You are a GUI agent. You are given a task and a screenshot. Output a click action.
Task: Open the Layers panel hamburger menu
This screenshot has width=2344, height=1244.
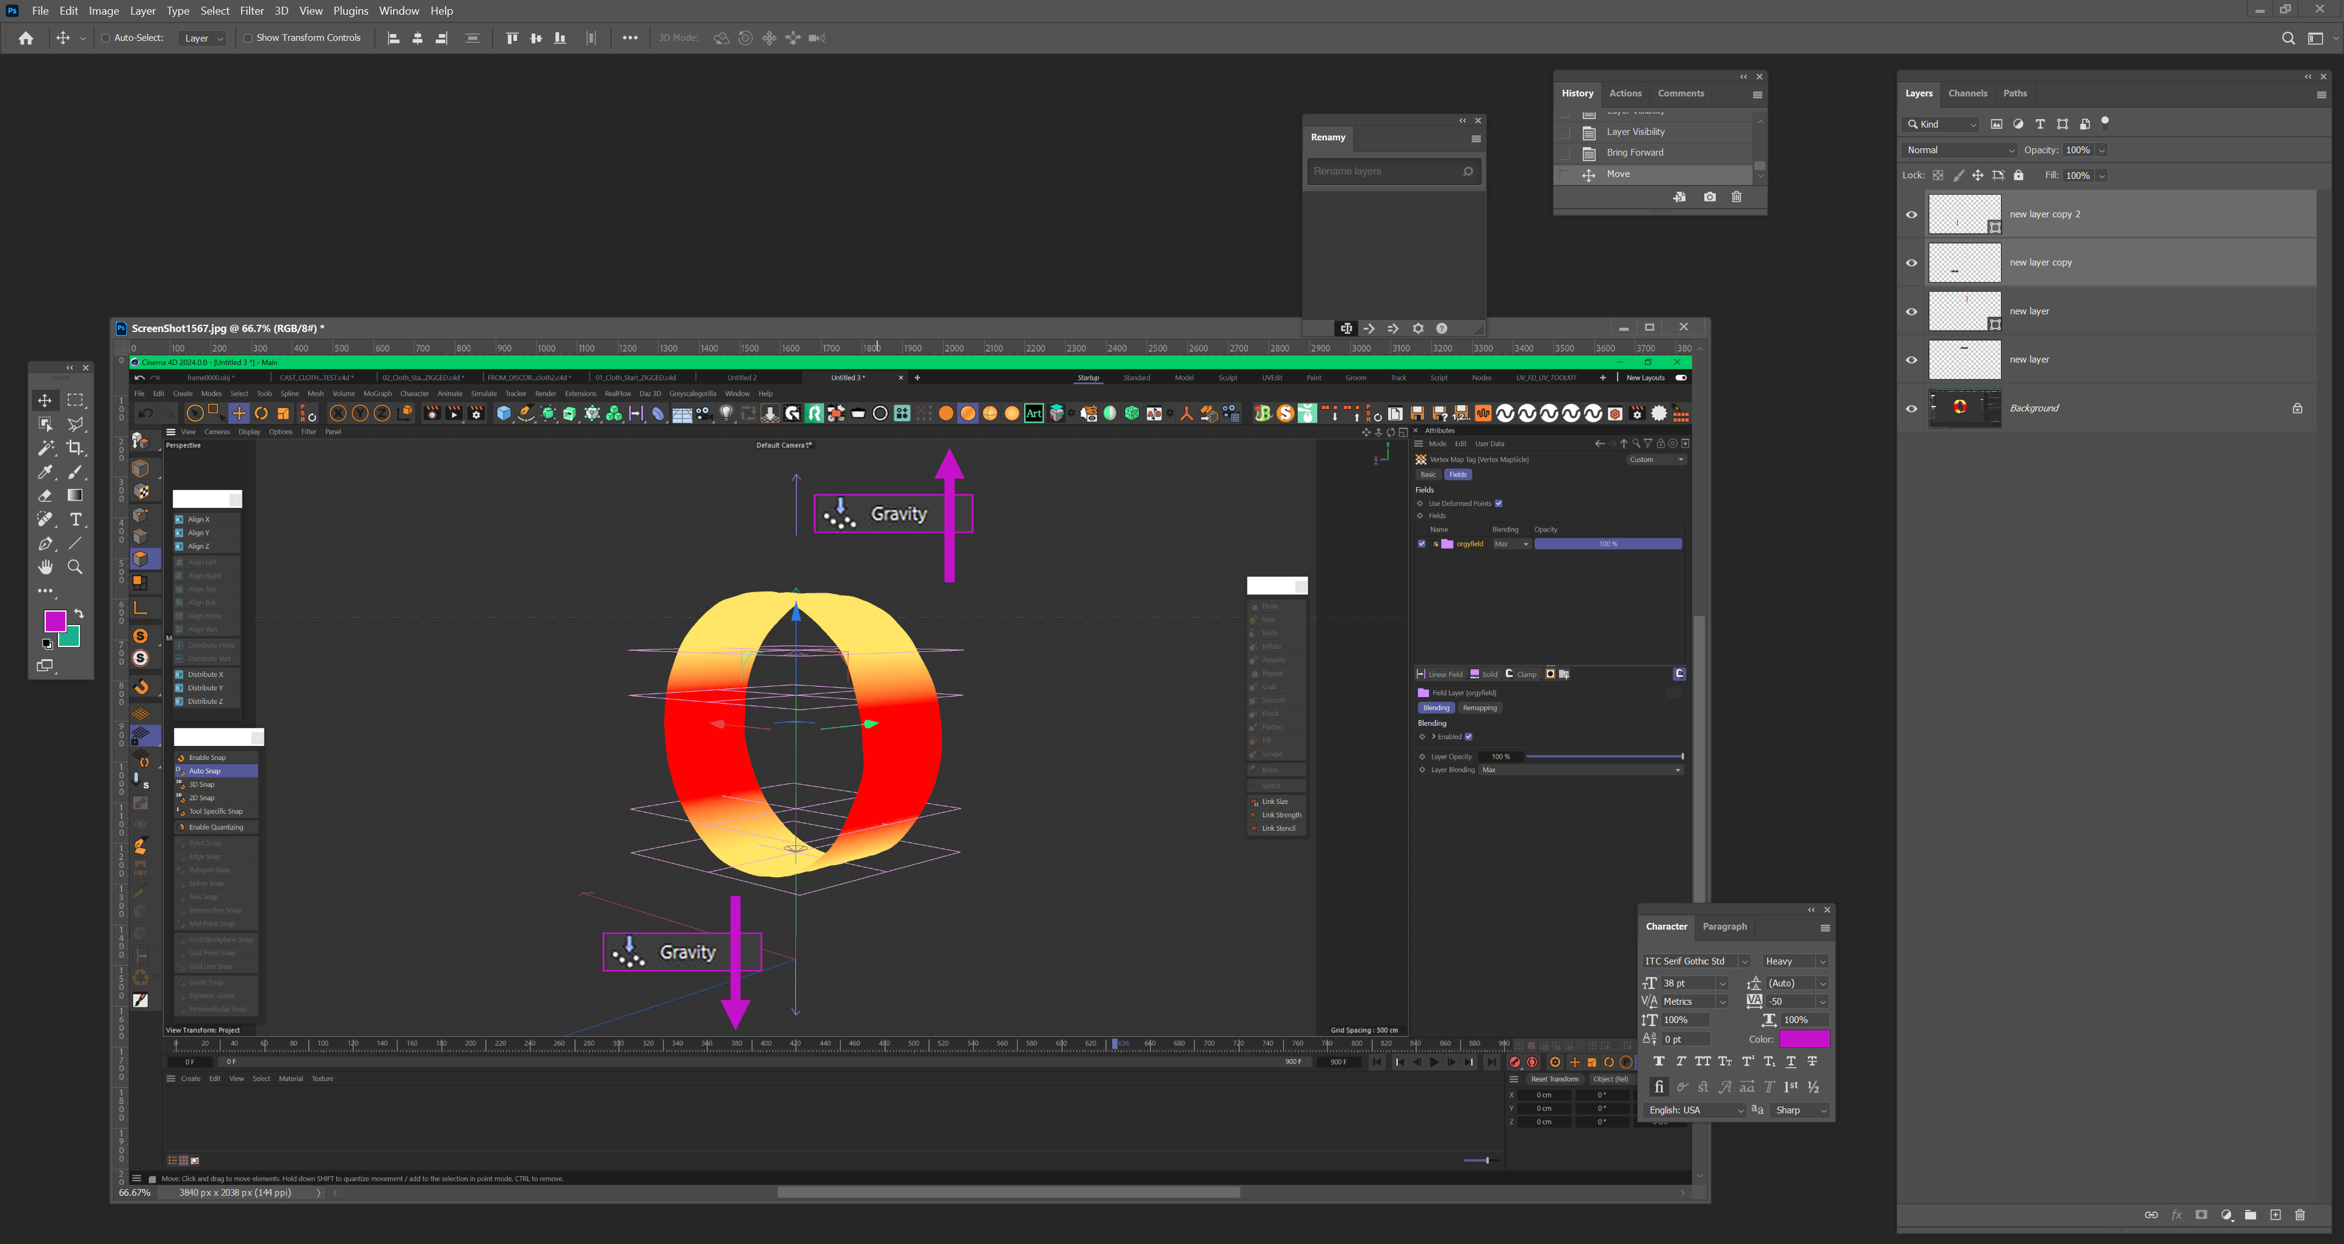(2321, 95)
